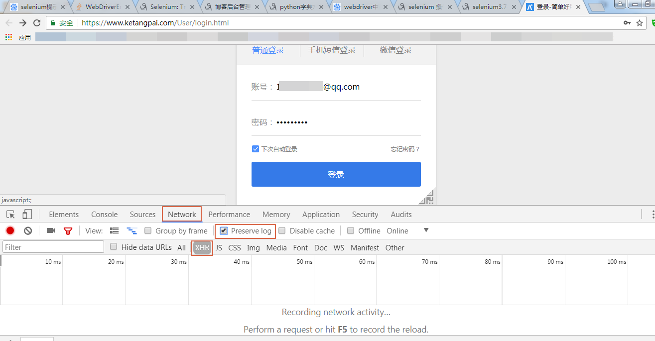Stop recording network log red button
The image size is (655, 341).
[9, 230]
